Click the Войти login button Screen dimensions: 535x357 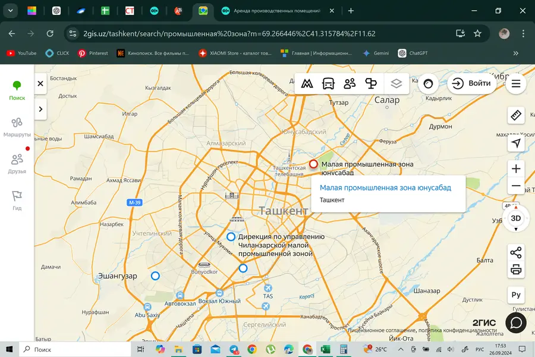pos(471,83)
